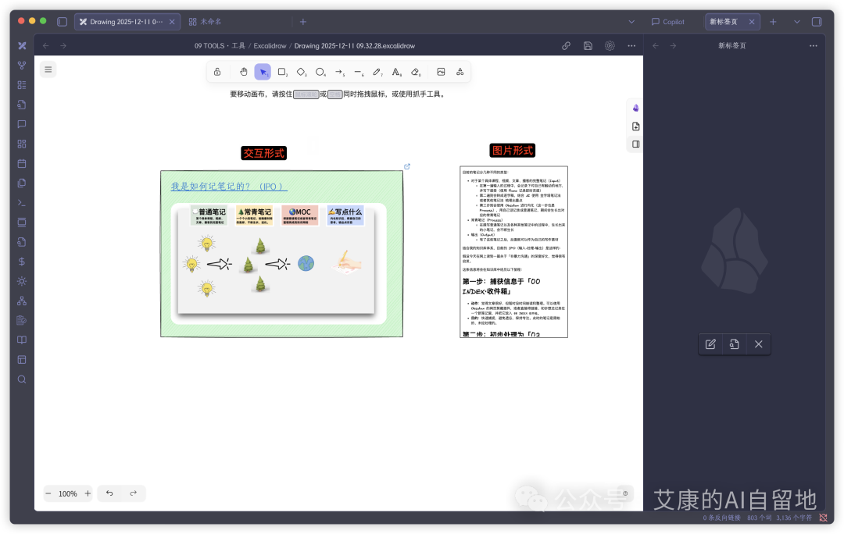Image resolution: width=844 pixels, height=534 pixels.
Task: Go back in drawing pane history
Action: click(46, 46)
